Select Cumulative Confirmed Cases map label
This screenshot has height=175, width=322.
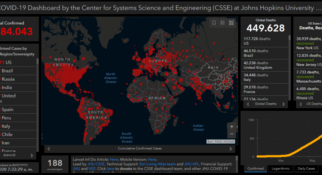point(140,148)
